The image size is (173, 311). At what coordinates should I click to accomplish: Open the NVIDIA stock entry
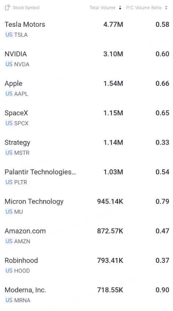click(87, 59)
